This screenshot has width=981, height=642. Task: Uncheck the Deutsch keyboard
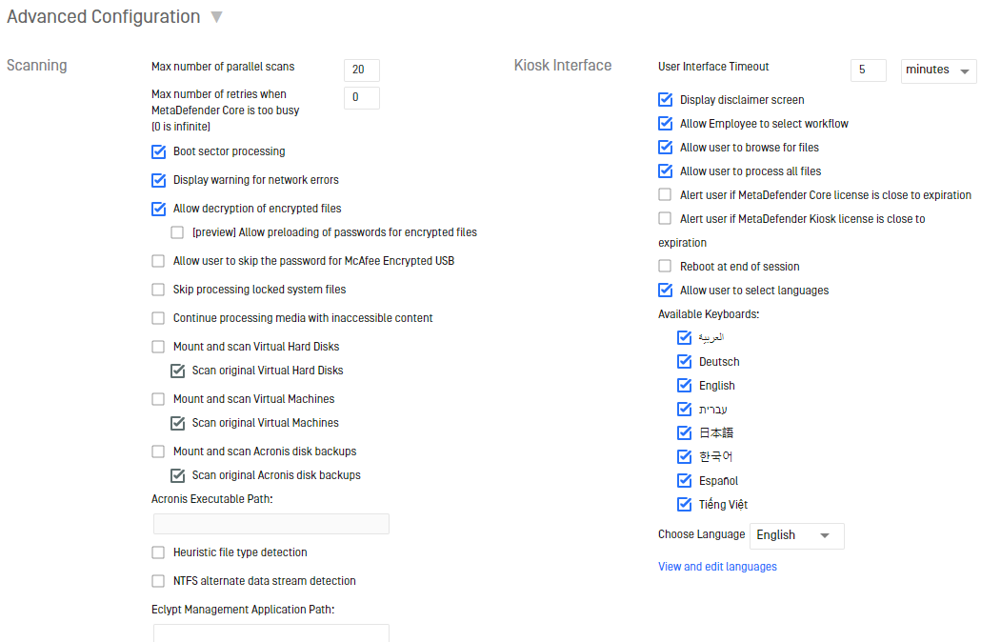pyautogui.click(x=685, y=362)
